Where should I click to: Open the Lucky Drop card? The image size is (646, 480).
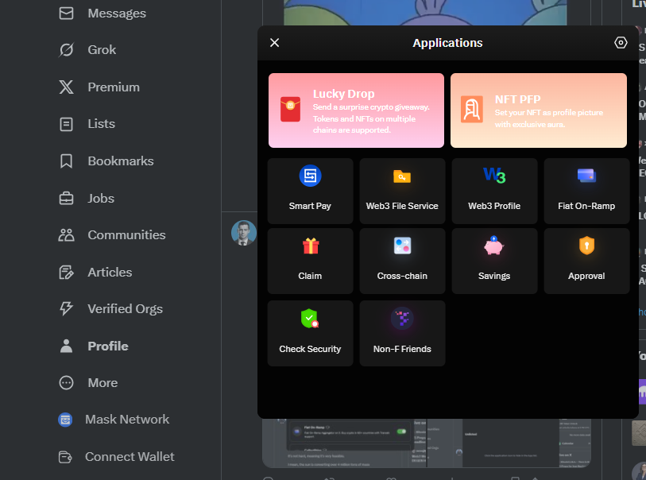[x=356, y=110]
